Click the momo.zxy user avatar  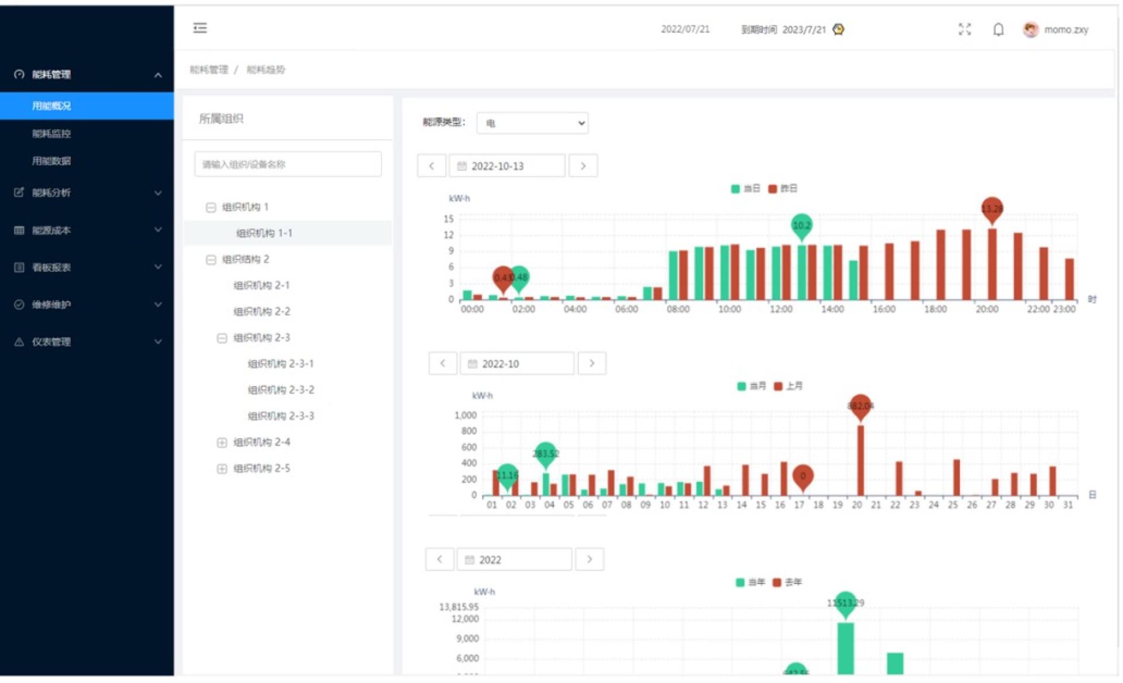pos(1030,29)
